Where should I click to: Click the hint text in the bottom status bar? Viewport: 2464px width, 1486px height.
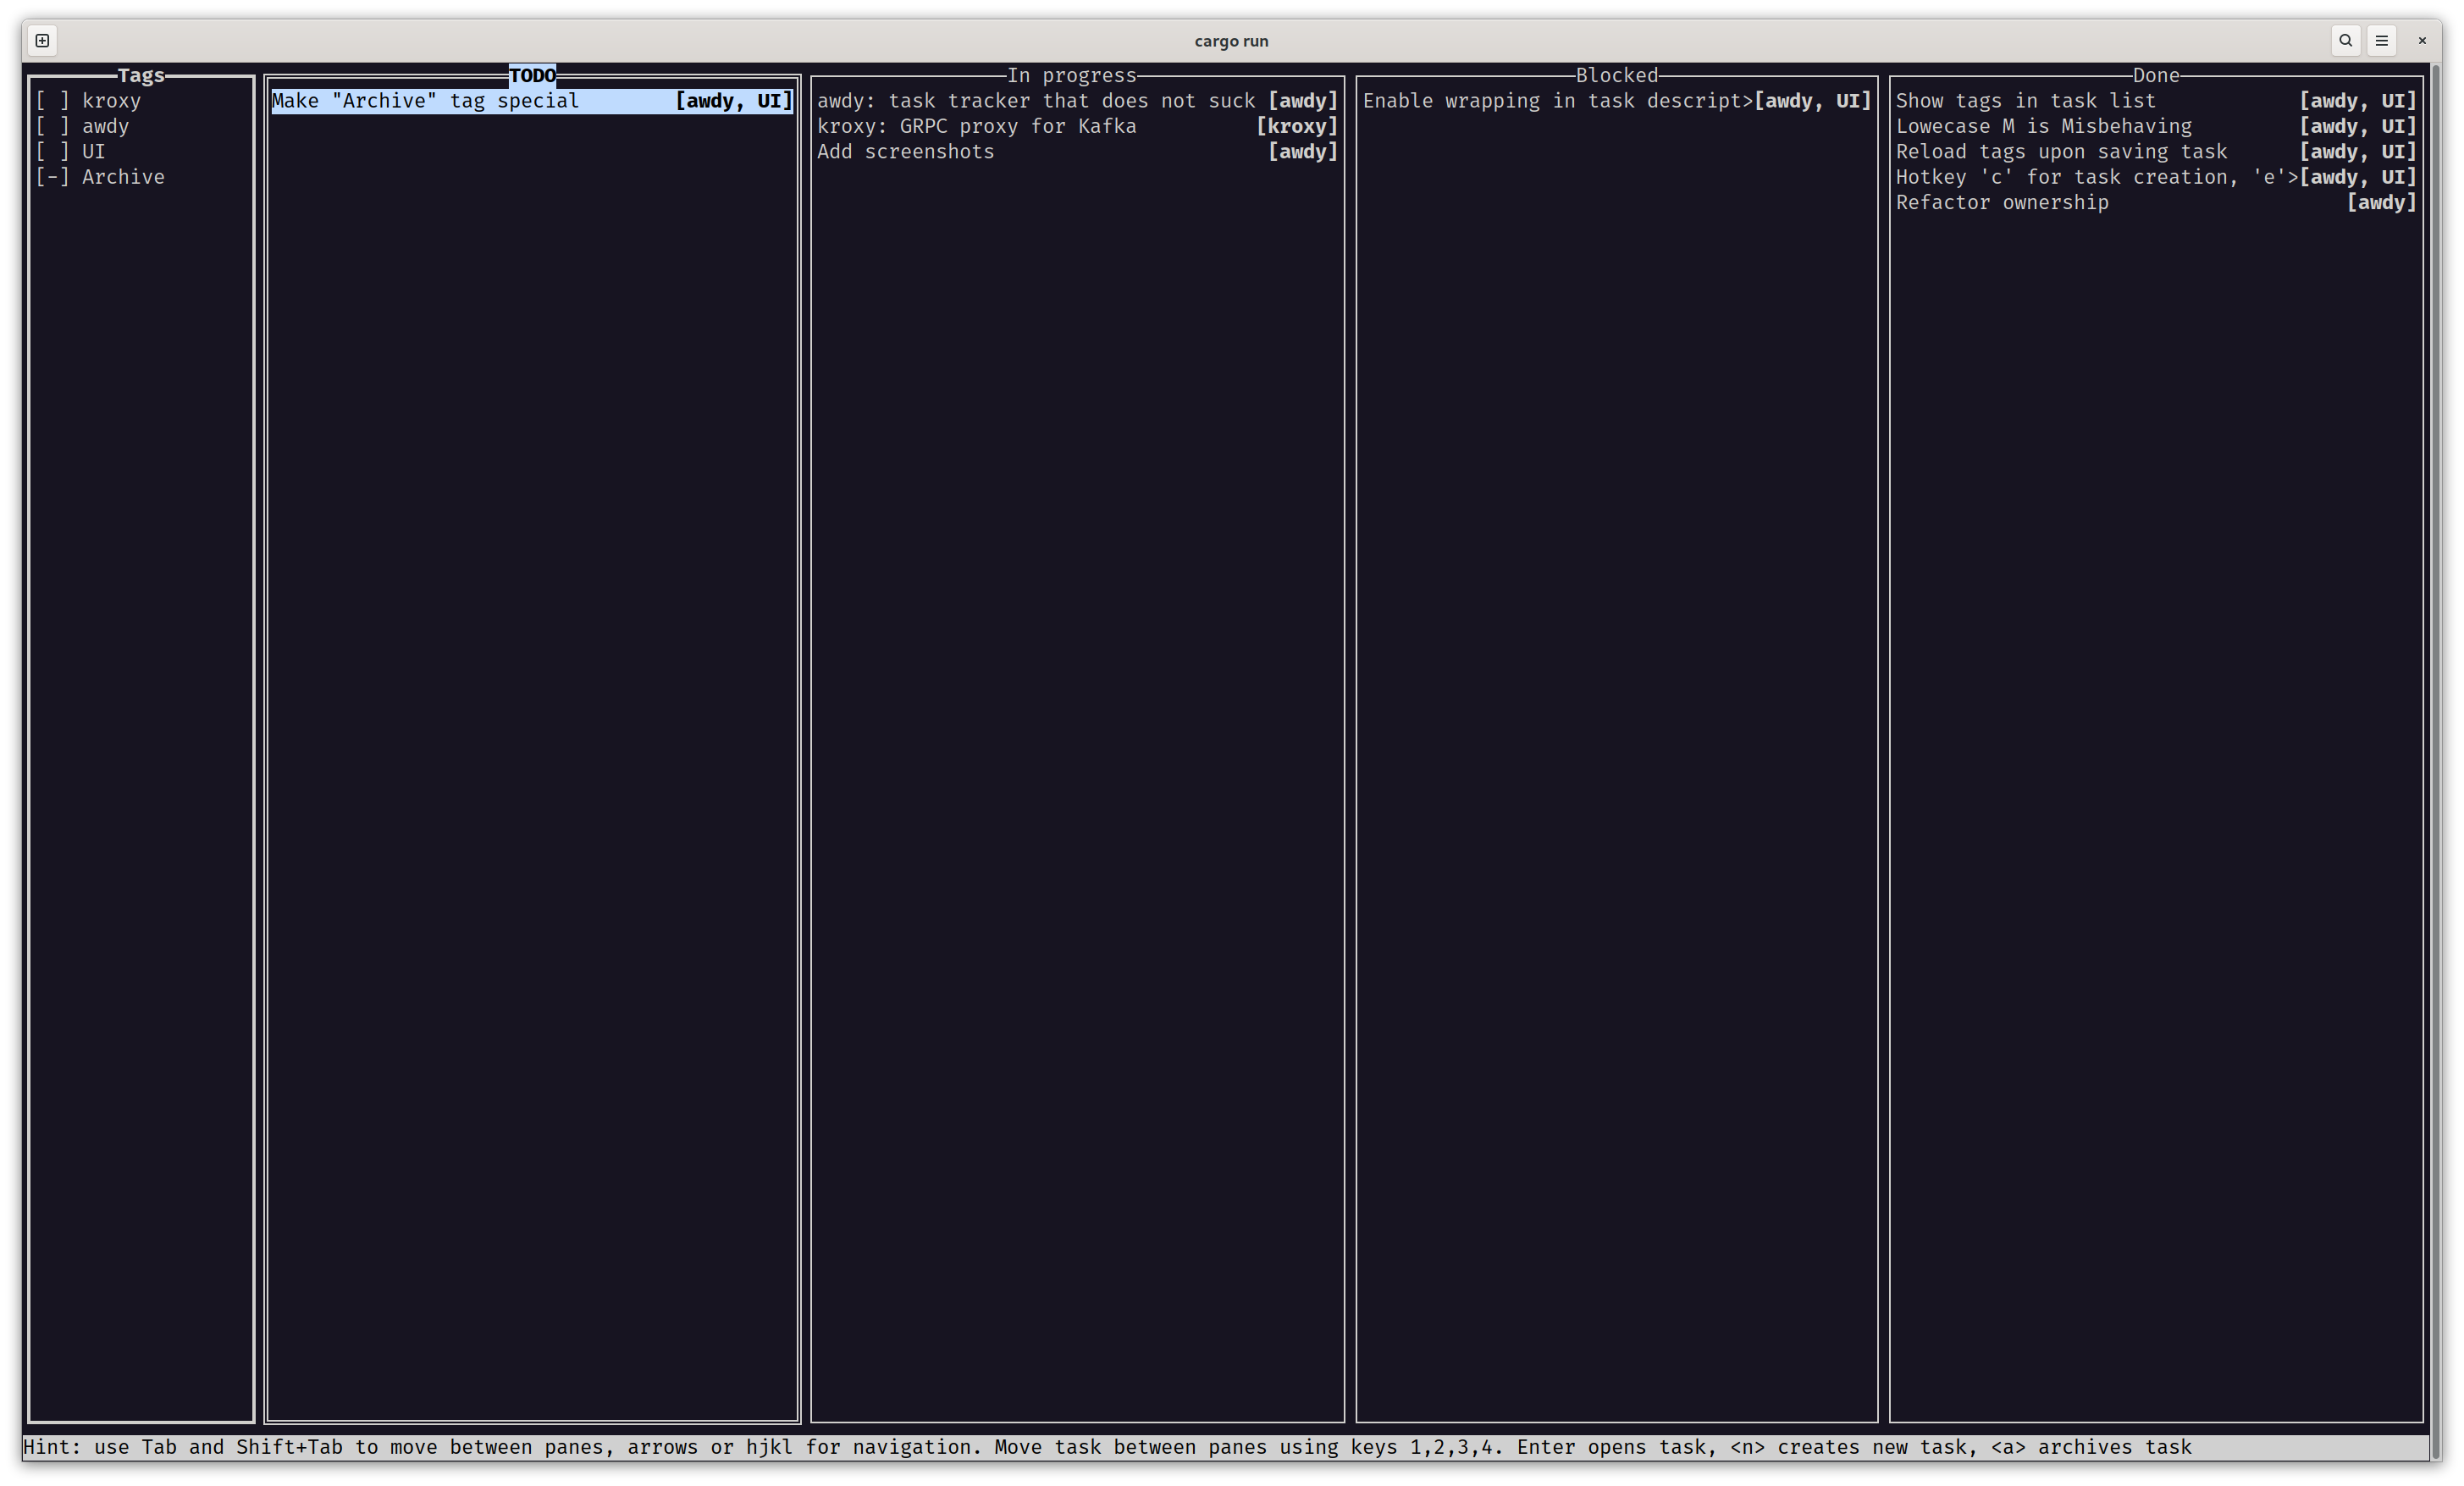click(x=1107, y=1447)
